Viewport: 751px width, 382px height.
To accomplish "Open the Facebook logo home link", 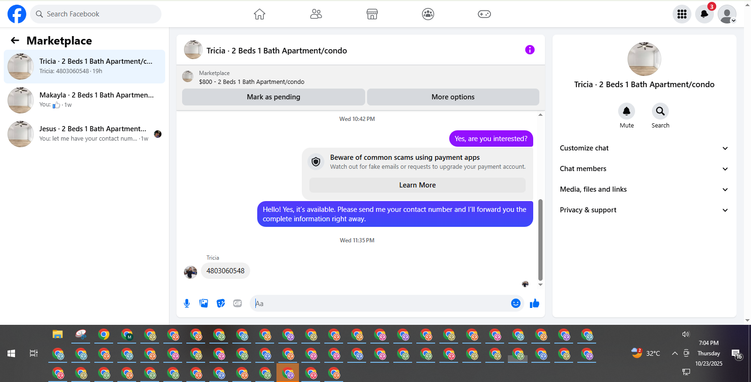I will coord(17,14).
